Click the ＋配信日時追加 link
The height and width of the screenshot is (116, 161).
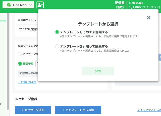pyautogui.click(x=27, y=82)
